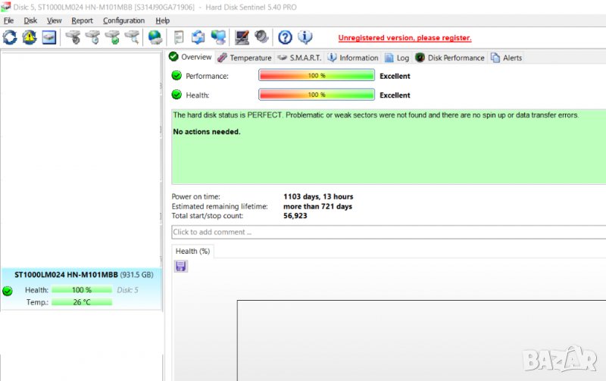Open the Report menu

point(82,20)
